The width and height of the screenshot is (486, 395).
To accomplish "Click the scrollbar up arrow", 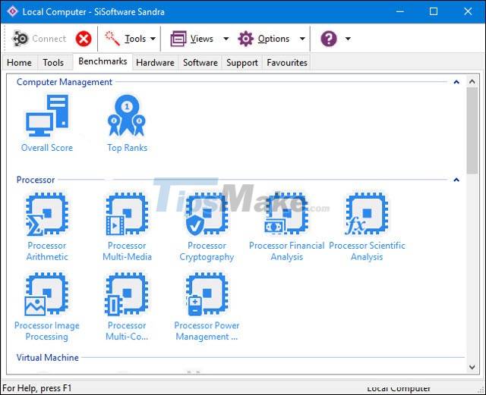I will pos(472,82).
